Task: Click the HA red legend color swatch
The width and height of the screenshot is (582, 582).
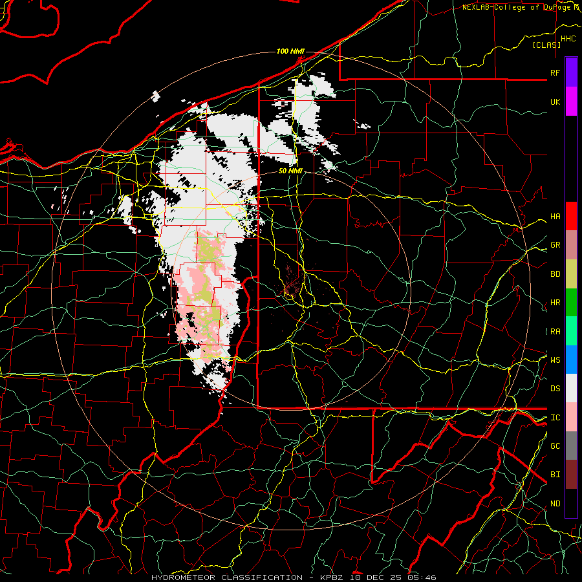Action: [x=571, y=216]
